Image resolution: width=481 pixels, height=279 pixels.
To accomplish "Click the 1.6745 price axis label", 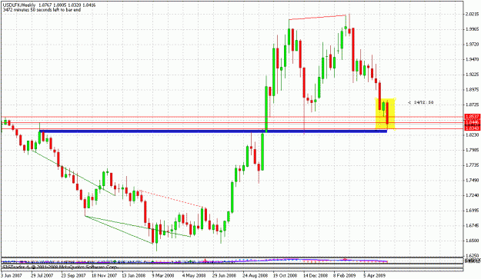I will [x=472, y=225].
